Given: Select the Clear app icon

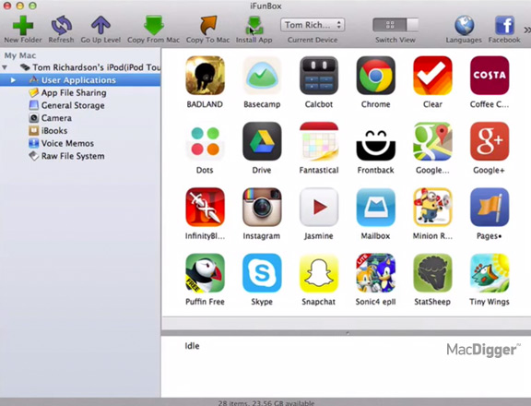Looking at the screenshot, I should 432,76.
